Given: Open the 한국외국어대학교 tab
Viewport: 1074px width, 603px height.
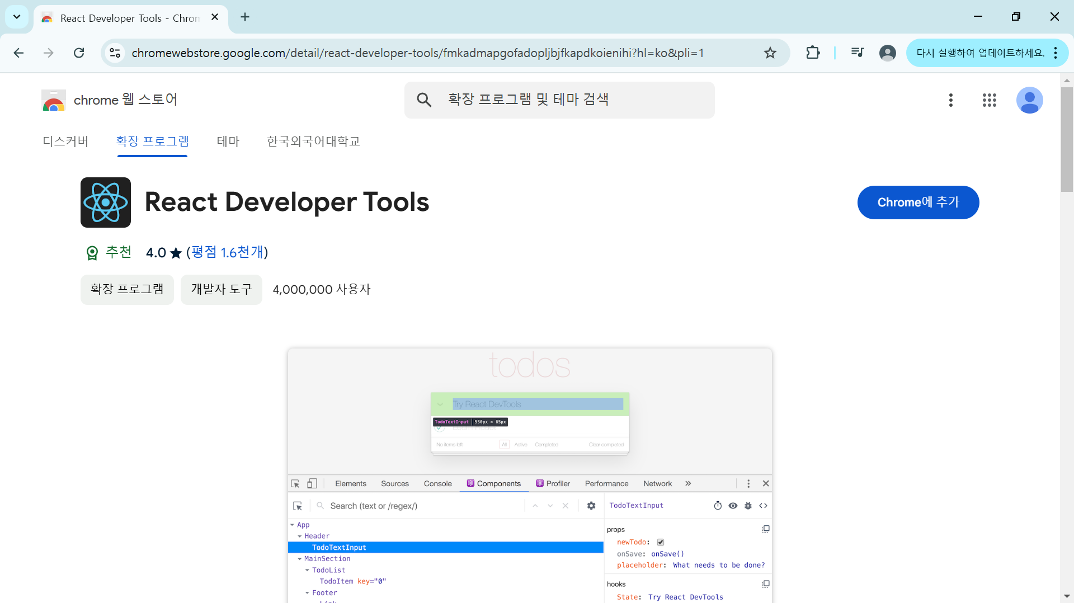Looking at the screenshot, I should [x=313, y=142].
